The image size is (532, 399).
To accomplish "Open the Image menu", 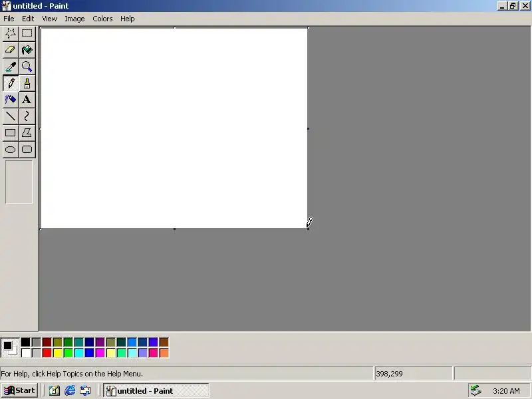I will [74, 19].
